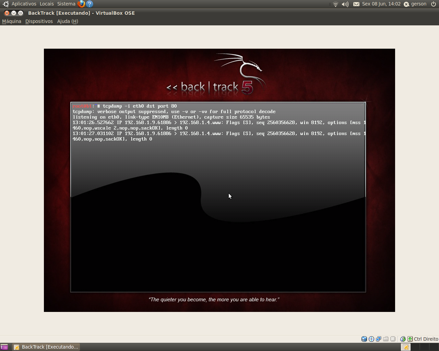This screenshot has height=351, width=439.
Task: Click the keyboard capture green arrow icon
Action: point(410,339)
